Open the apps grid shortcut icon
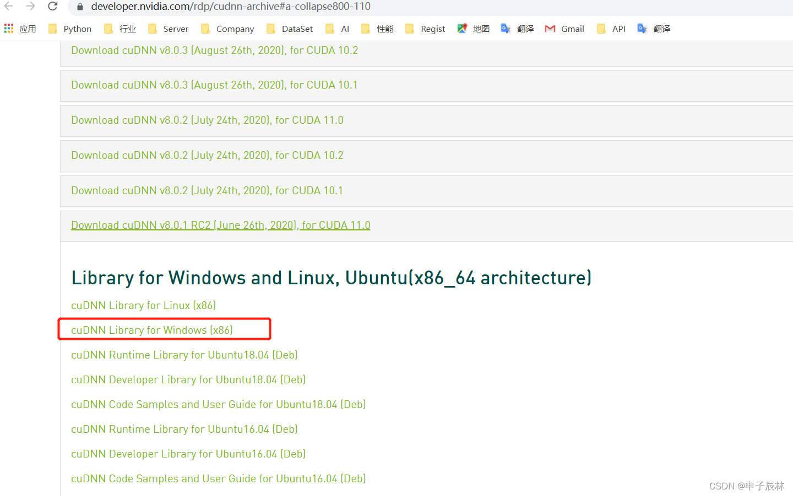793x496 pixels. point(9,29)
